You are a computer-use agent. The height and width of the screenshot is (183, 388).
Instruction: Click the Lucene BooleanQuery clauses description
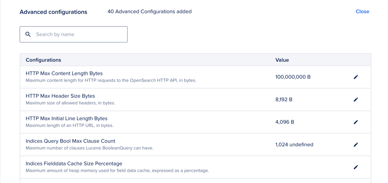click(89, 148)
